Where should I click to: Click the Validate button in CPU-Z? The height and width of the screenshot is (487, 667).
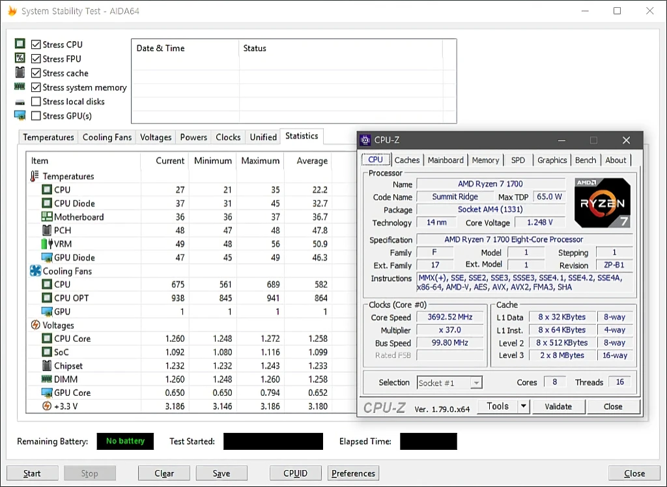[x=558, y=407]
